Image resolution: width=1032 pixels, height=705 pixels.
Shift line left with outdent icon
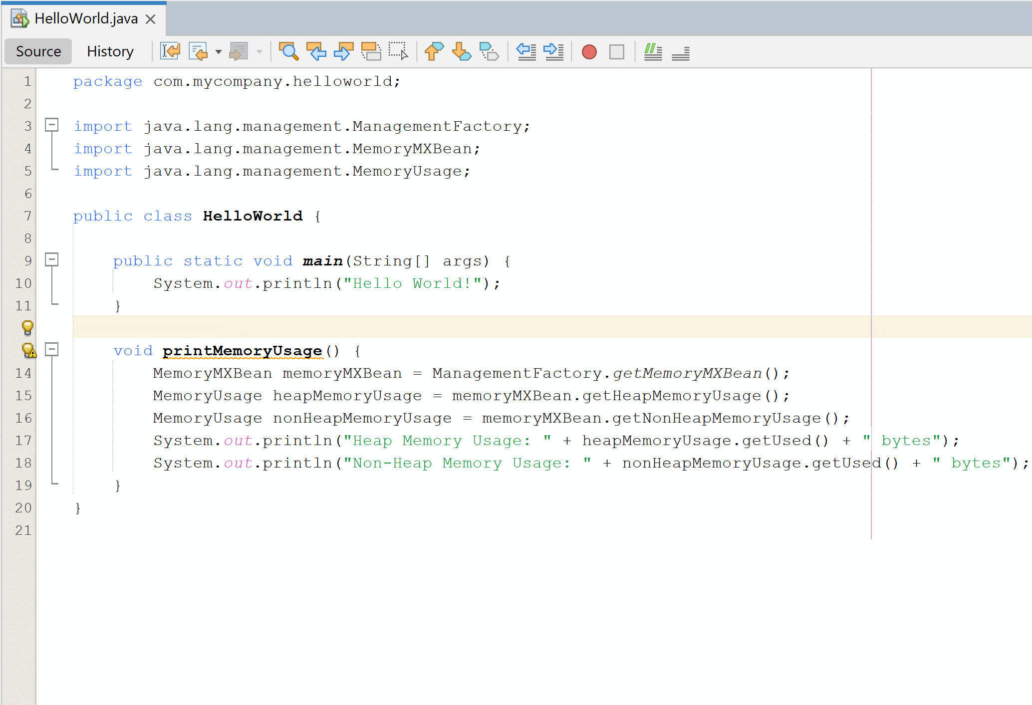coord(526,51)
